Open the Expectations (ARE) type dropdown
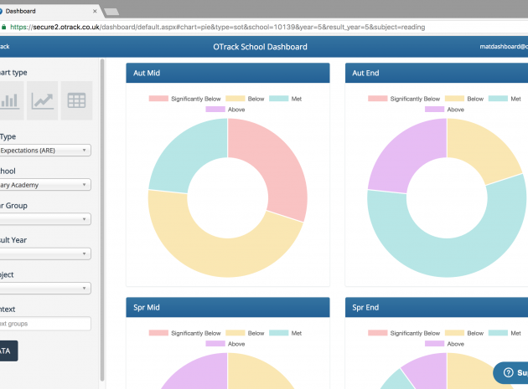528x389 pixels. (45, 151)
